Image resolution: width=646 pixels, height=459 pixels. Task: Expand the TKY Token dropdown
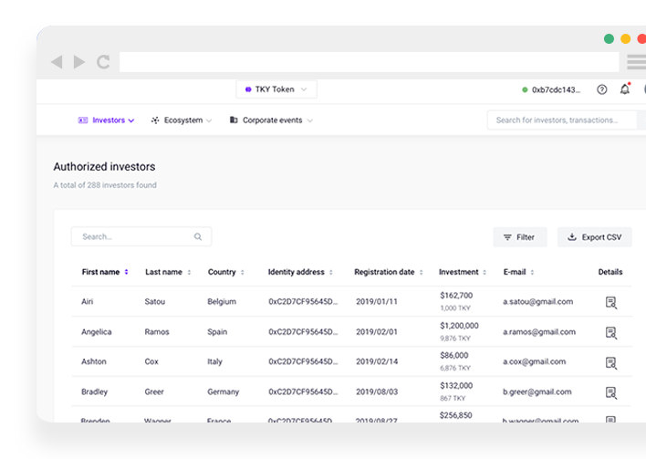coord(276,89)
